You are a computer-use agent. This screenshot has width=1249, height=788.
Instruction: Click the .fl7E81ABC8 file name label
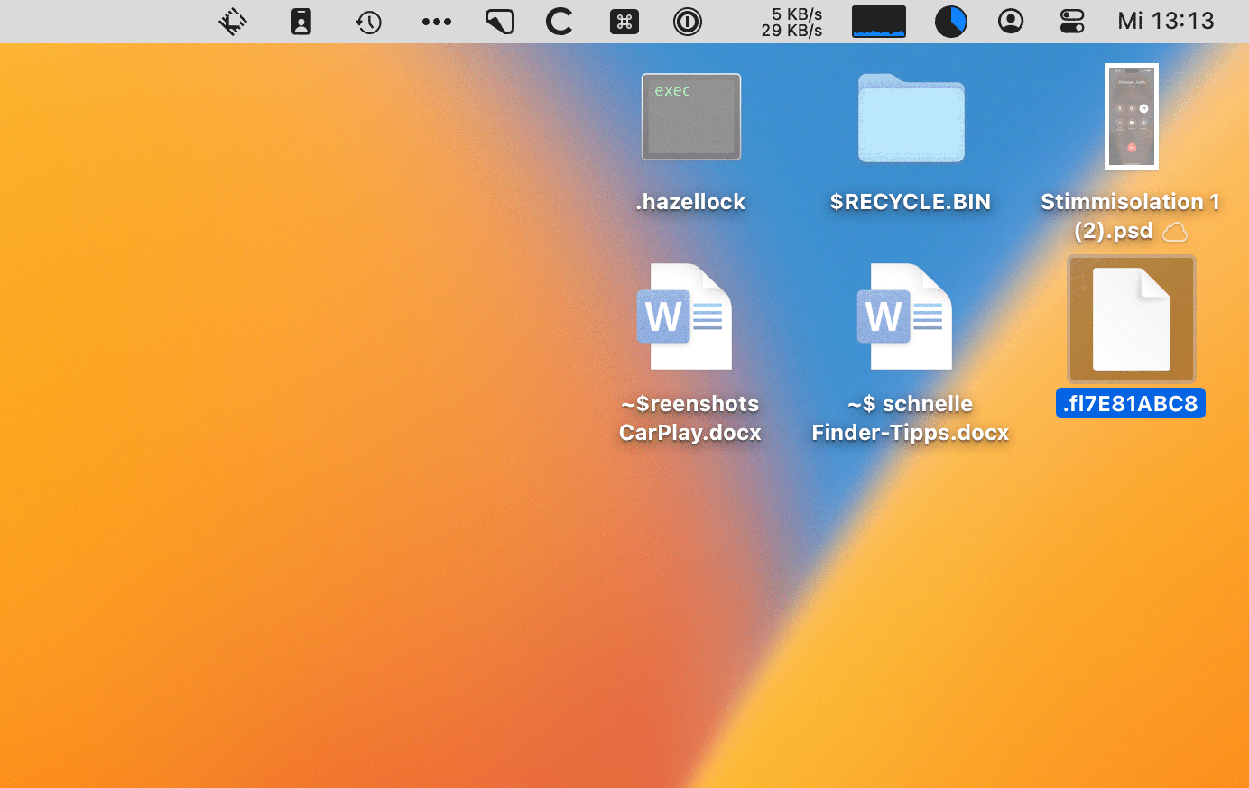tap(1131, 403)
